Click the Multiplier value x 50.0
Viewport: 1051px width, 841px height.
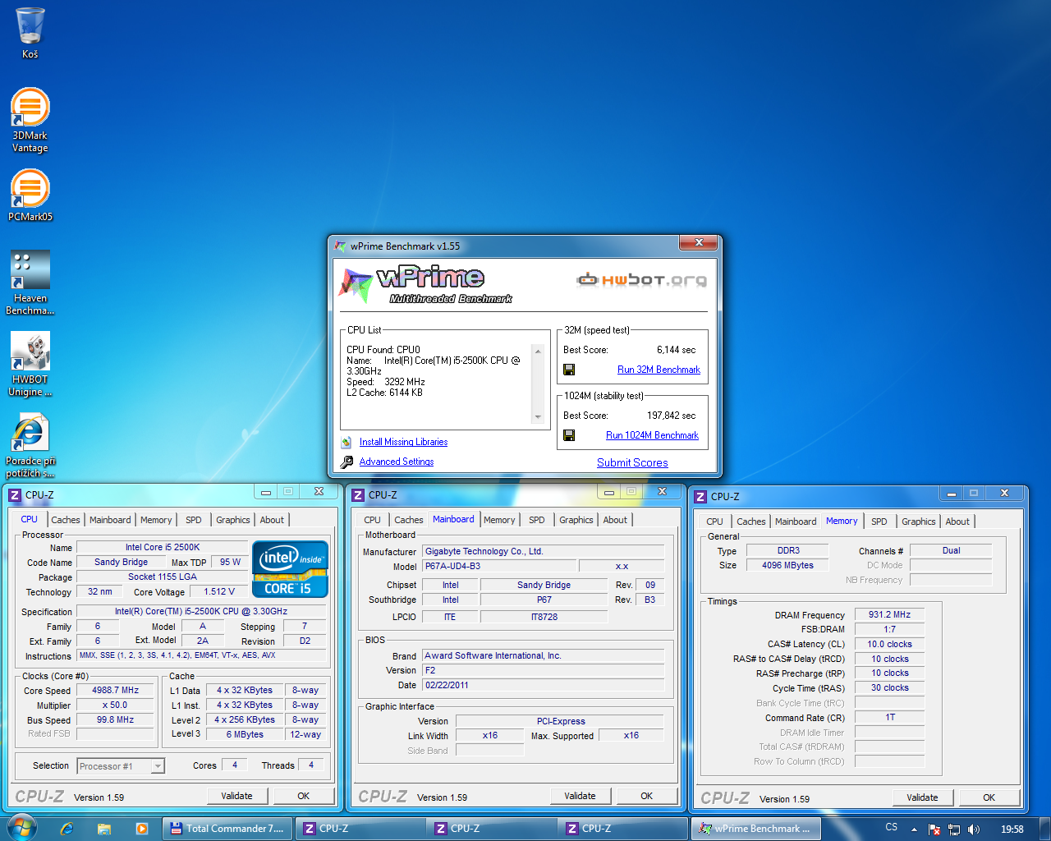click(x=115, y=705)
